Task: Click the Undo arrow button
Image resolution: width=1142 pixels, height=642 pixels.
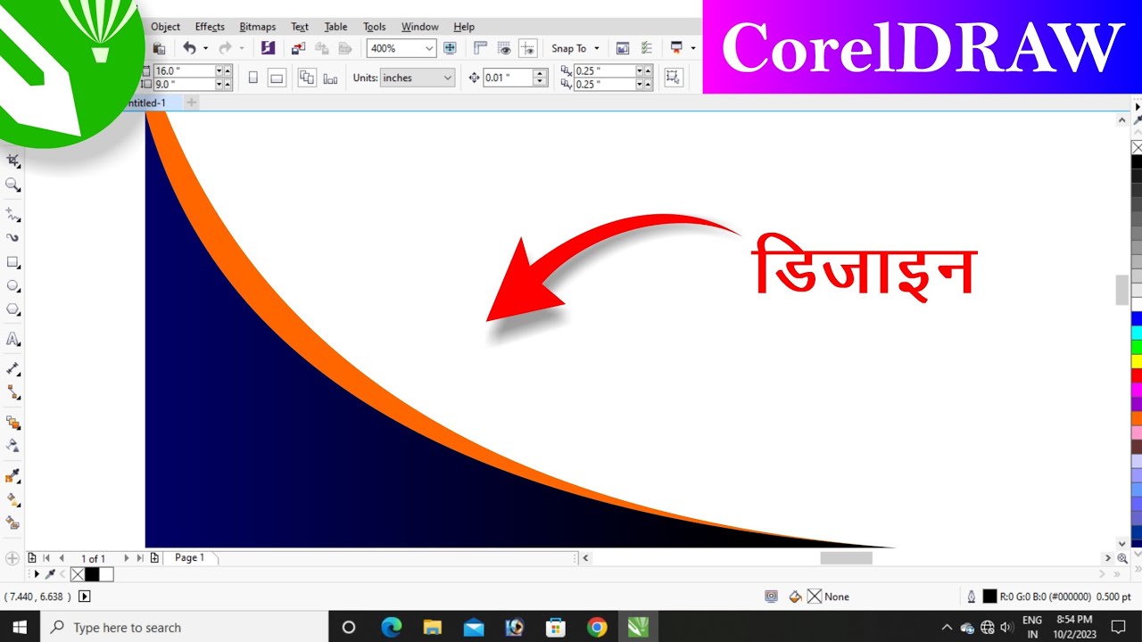Action: [x=189, y=48]
